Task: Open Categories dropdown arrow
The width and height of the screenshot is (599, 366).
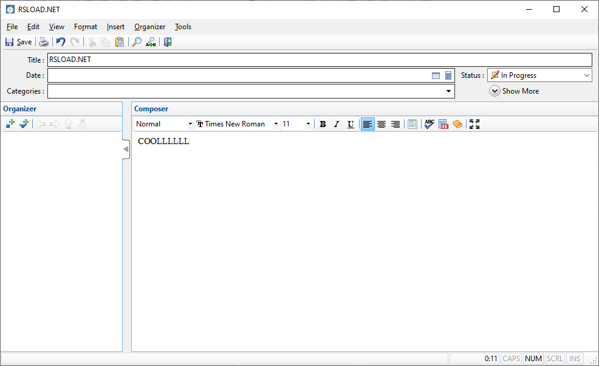Action: point(448,91)
